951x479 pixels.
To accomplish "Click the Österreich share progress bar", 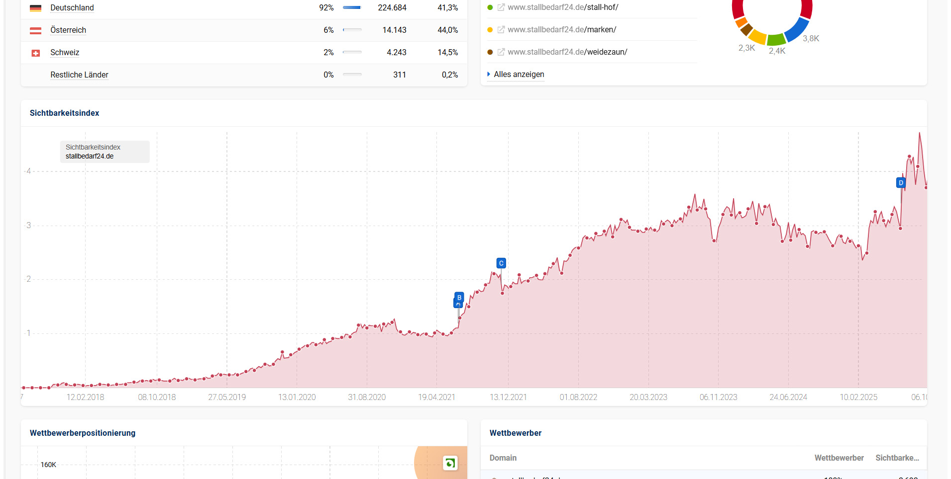I will tap(352, 30).
